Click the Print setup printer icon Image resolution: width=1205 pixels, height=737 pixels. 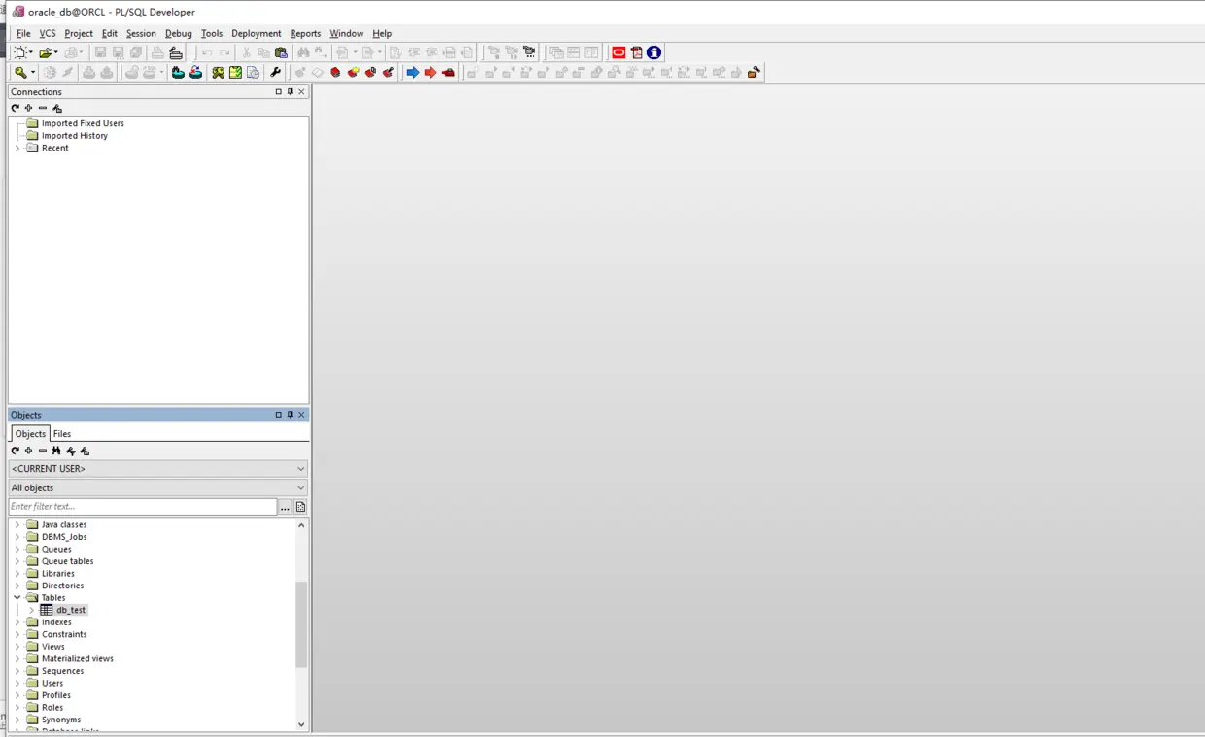[x=176, y=52]
